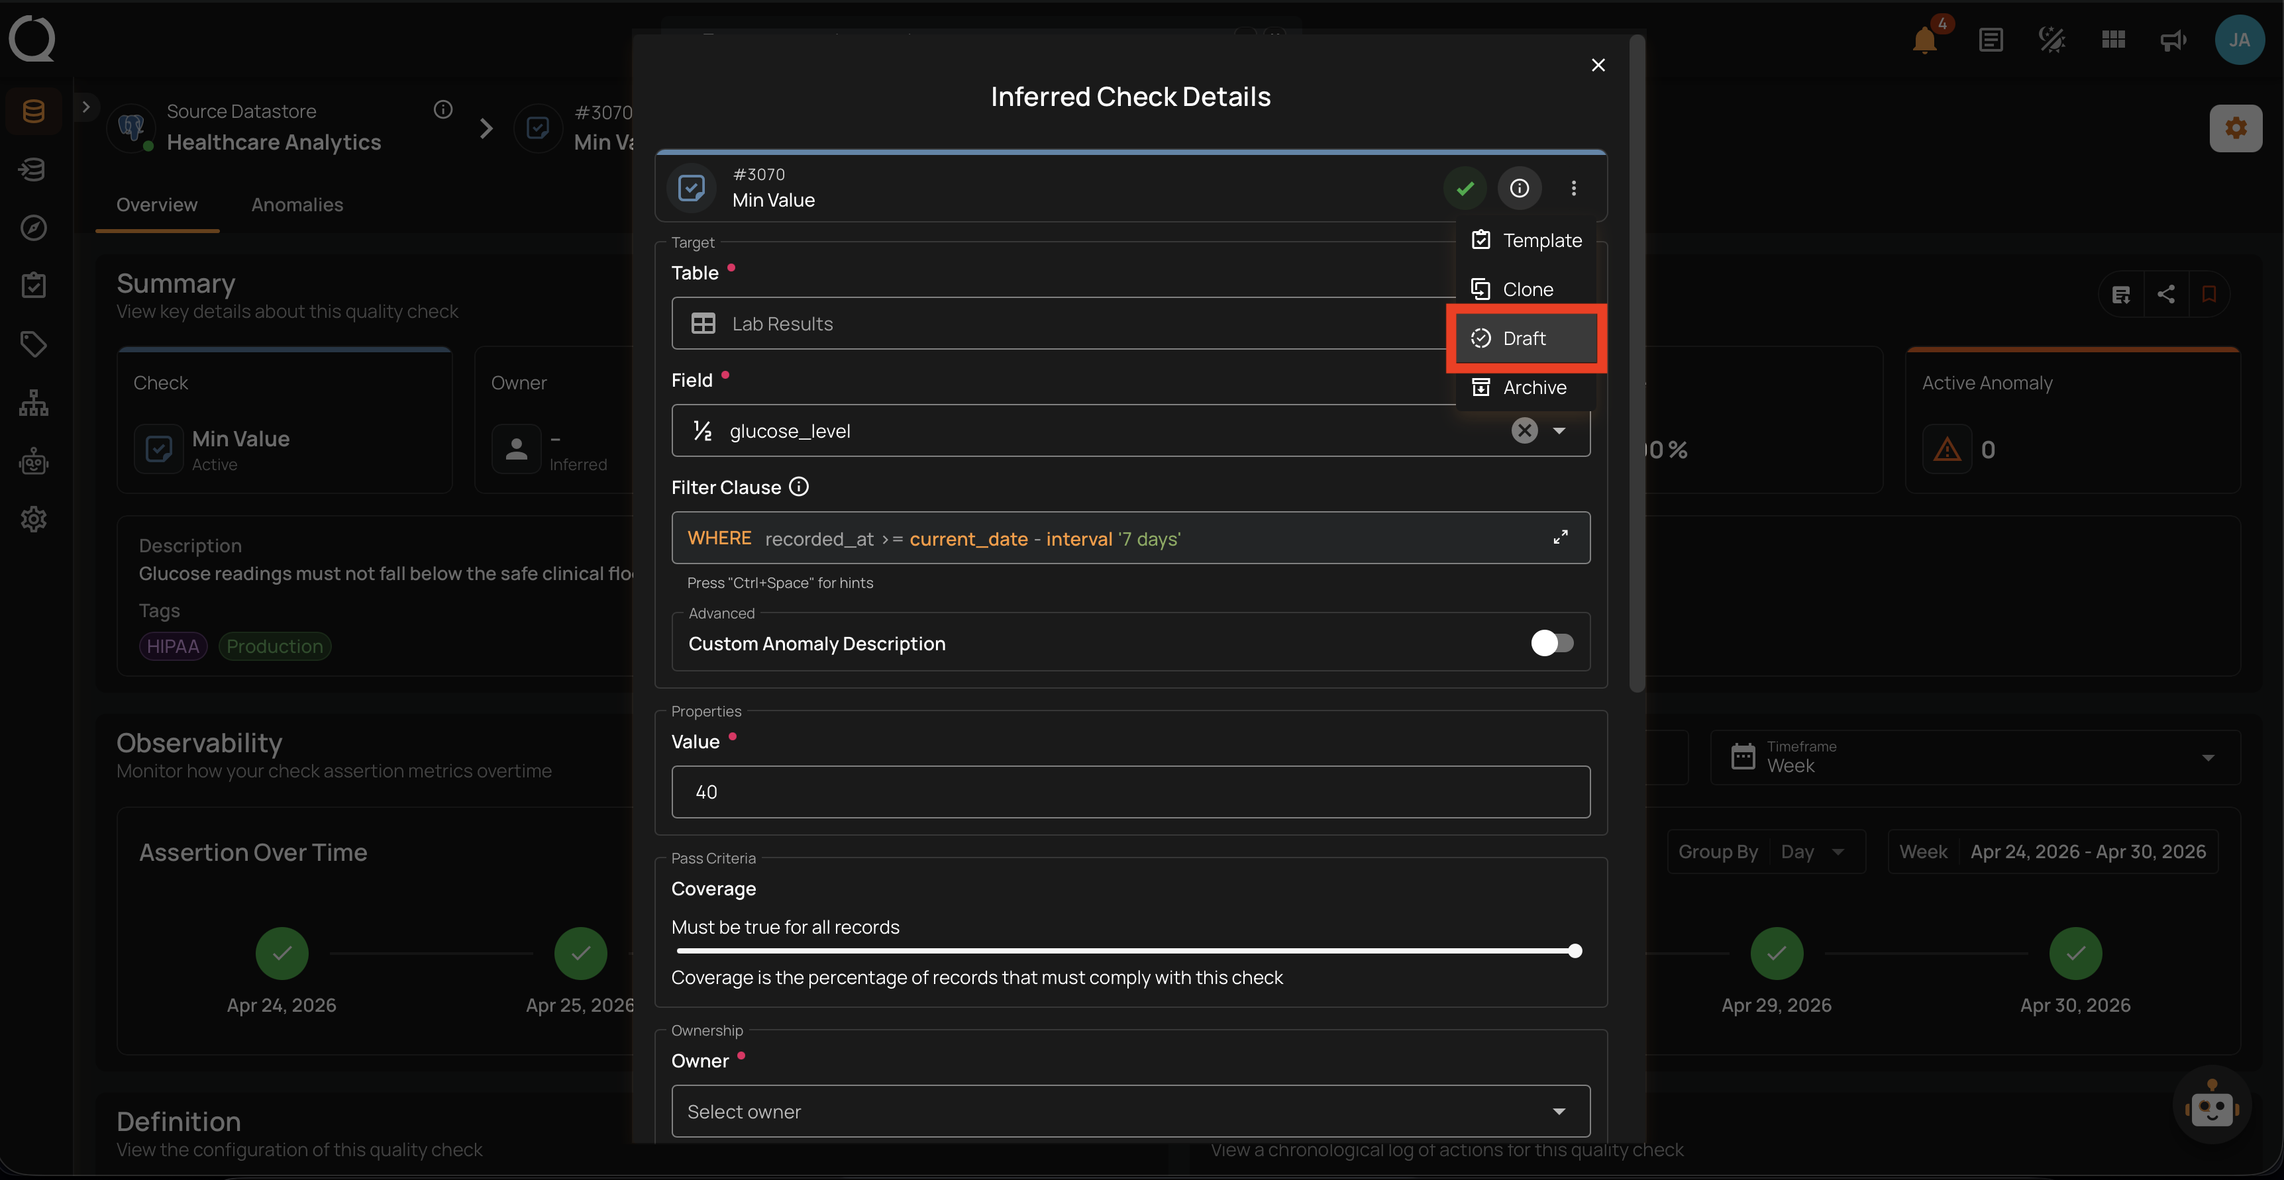Click the megaphone announcements icon
This screenshot has width=2284, height=1180.
click(2173, 40)
